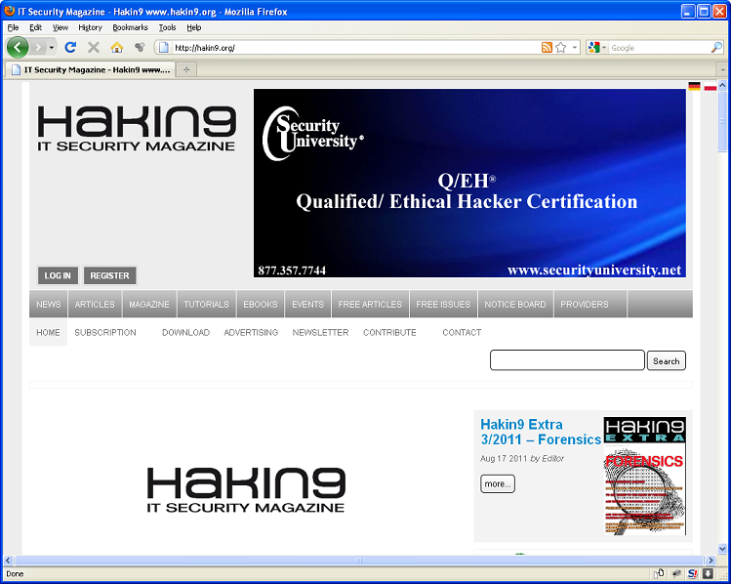Click the horizontal scrollbar at page bottom
731x584 pixels.
359,561
